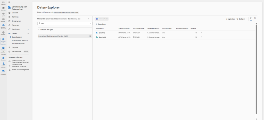This screenshot has height=120, width=264.
Task: Open the Einstellungen gear icon
Action: (x=3, y=33)
